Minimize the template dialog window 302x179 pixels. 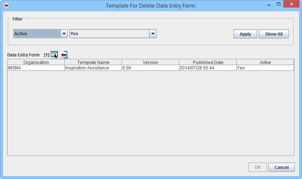pyautogui.click(x=269, y=4)
